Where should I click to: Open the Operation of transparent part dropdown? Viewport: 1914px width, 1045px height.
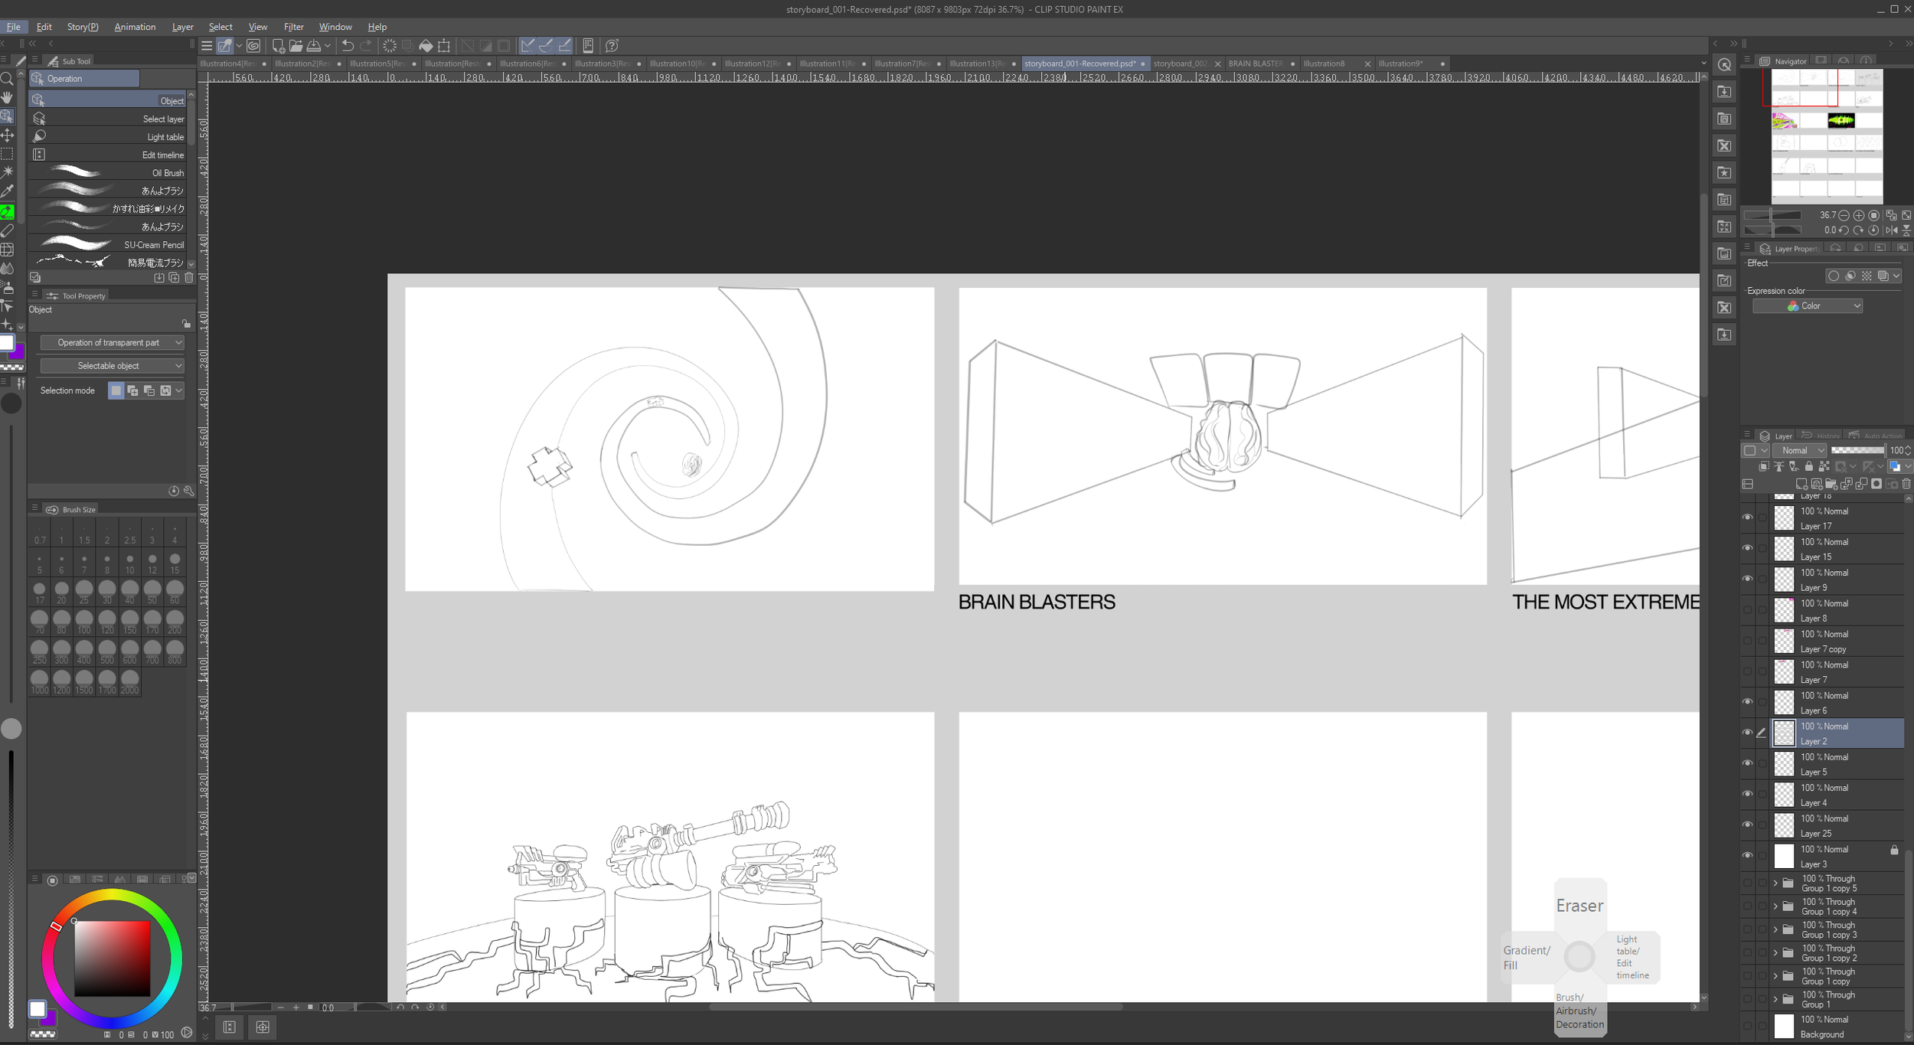pyautogui.click(x=112, y=343)
